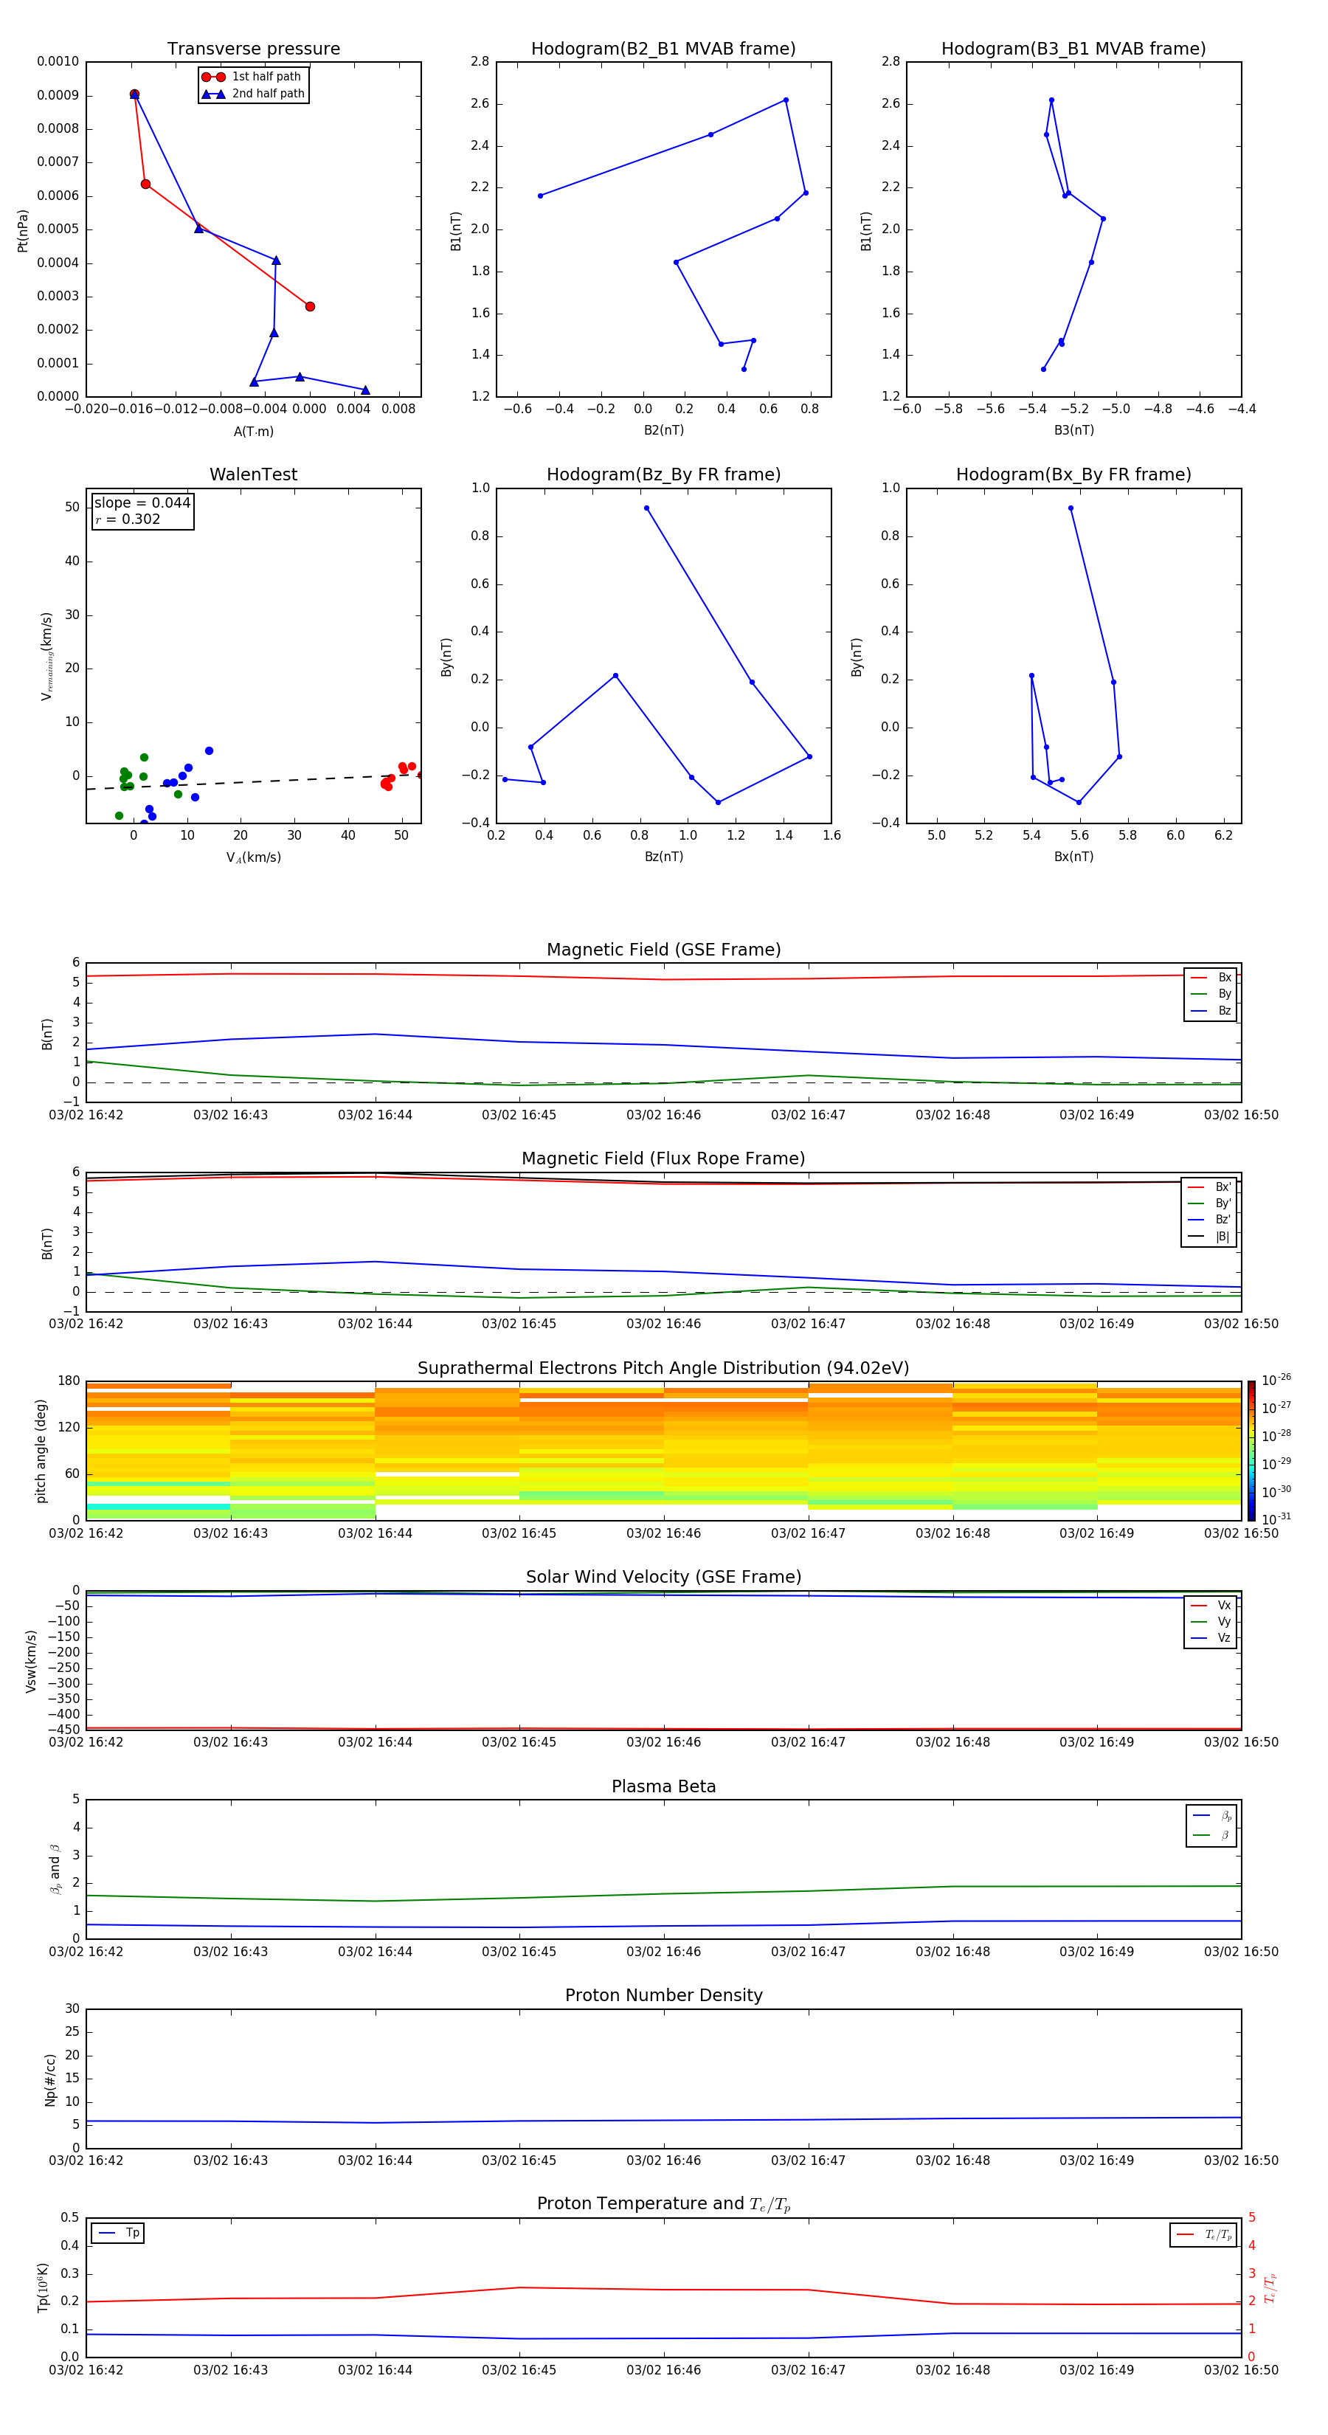1328x2435 pixels.
Task: Click the "Hodogram(B2_B1 MVAB frame)" title
Action: 663,49
